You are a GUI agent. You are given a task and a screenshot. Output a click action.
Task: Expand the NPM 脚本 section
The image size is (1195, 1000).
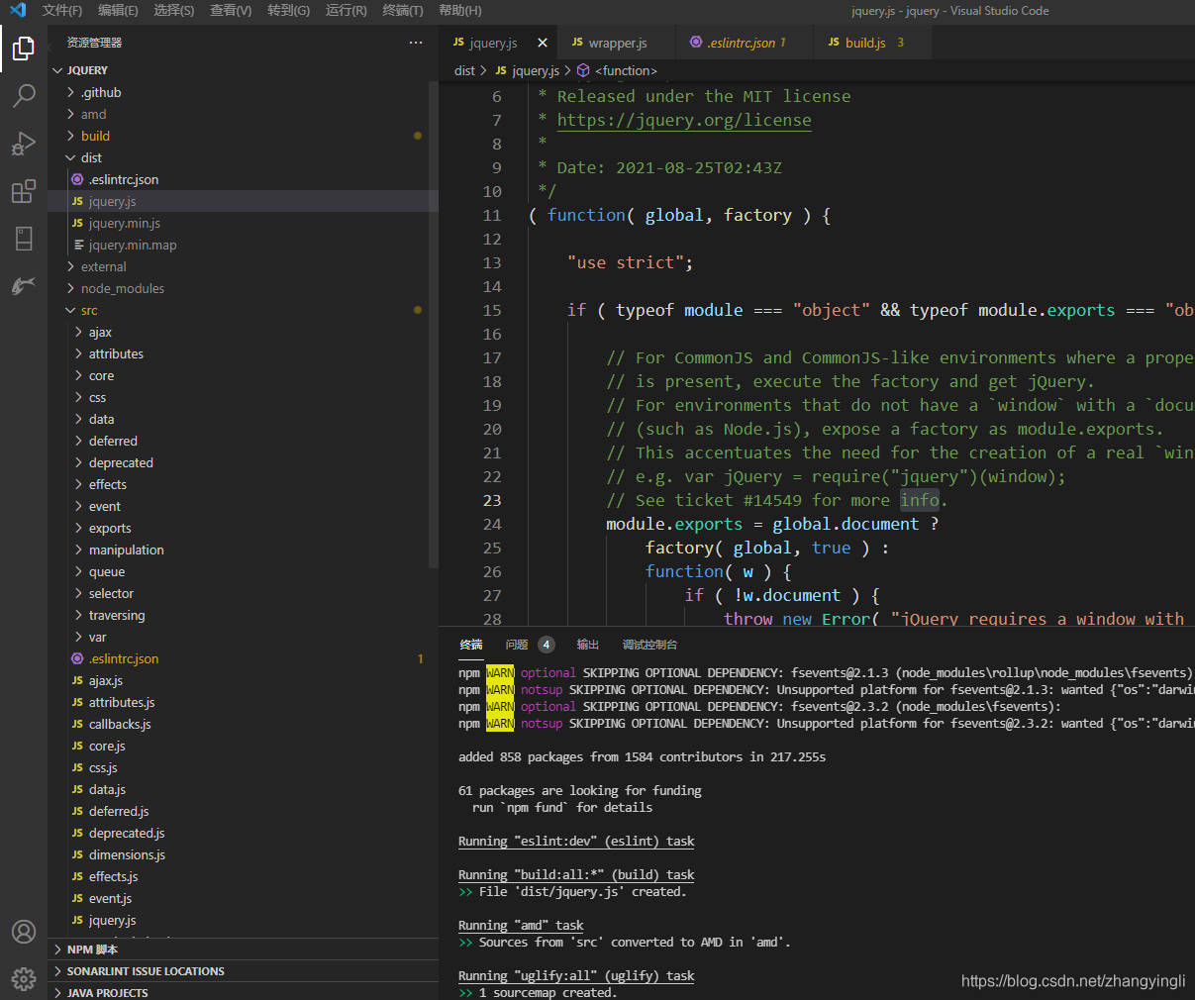click(x=243, y=950)
